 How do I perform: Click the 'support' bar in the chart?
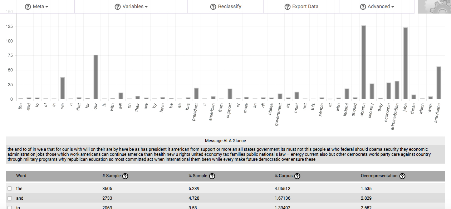[x=230, y=94]
